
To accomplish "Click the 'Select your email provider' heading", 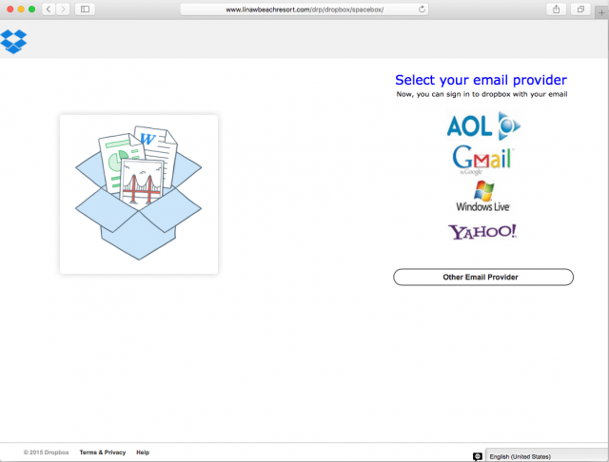I will click(x=481, y=80).
